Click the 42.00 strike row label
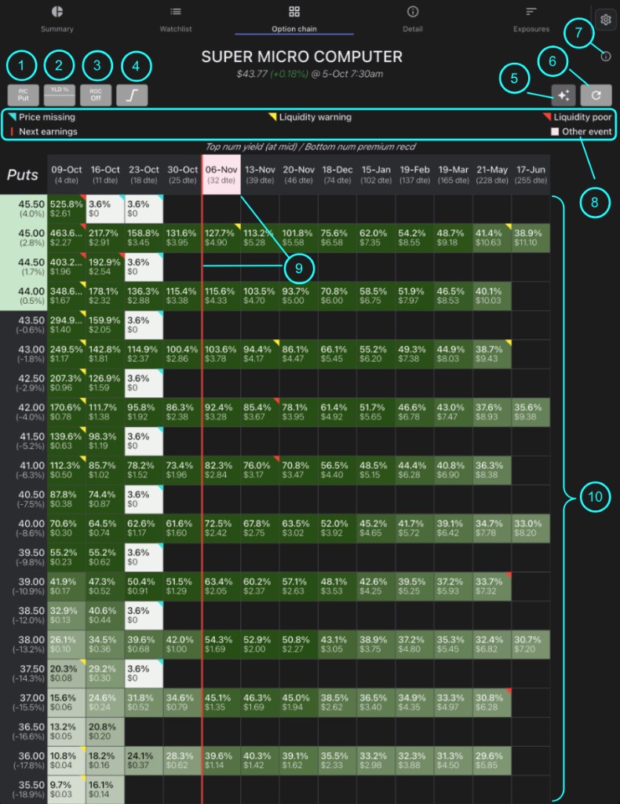This screenshot has width=620, height=804. [x=24, y=411]
